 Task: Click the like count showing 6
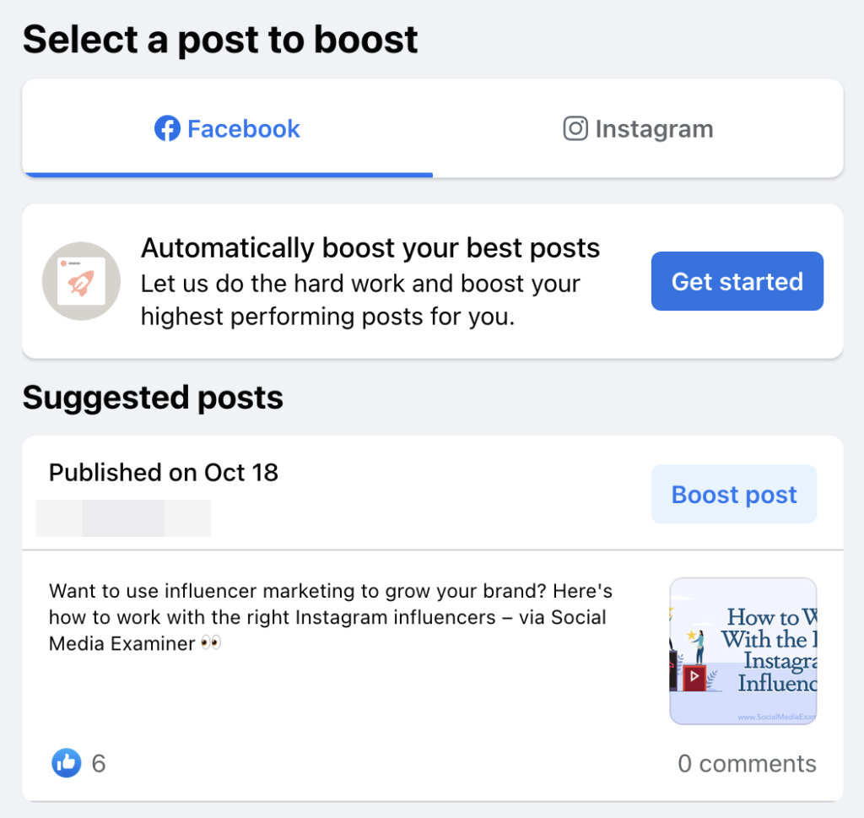click(99, 763)
